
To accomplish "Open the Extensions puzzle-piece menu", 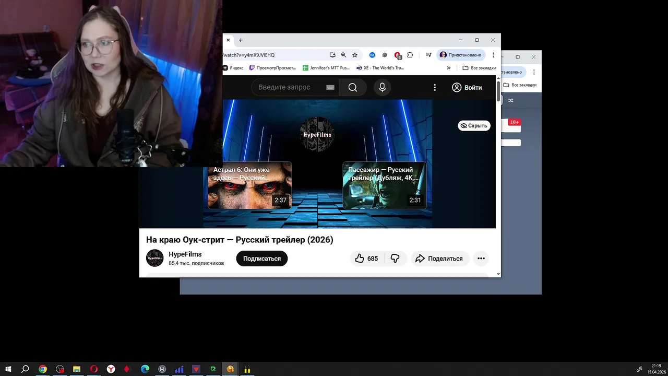I will click(410, 55).
